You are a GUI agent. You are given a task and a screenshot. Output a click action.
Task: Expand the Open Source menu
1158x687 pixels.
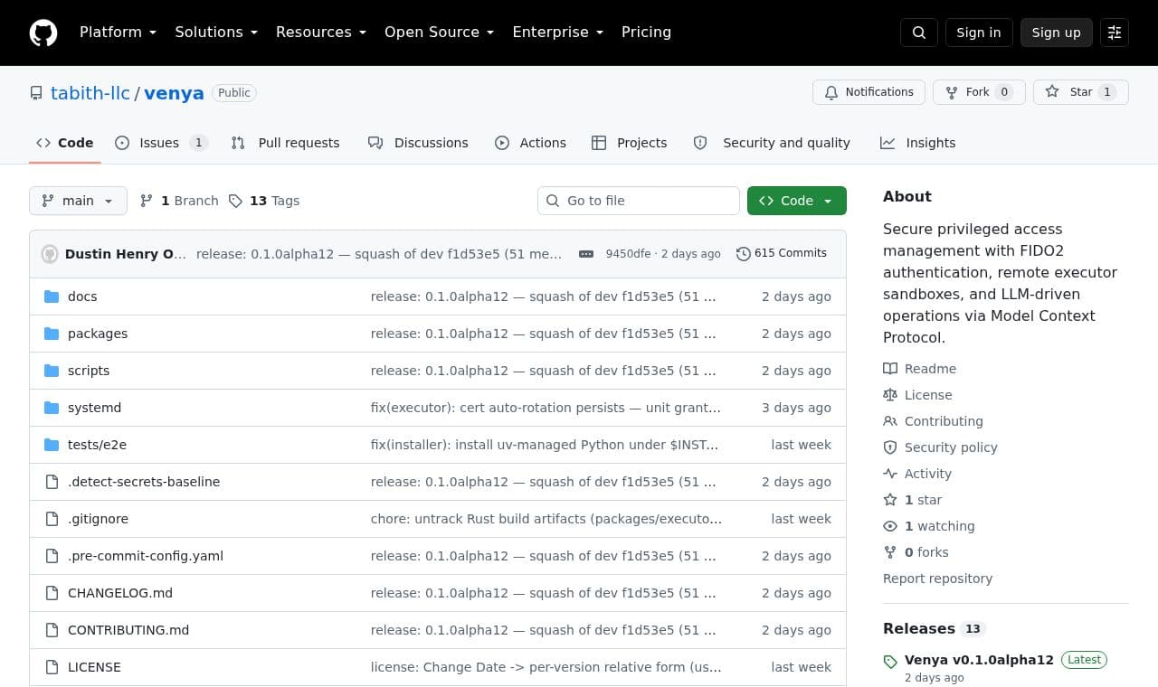(x=439, y=33)
